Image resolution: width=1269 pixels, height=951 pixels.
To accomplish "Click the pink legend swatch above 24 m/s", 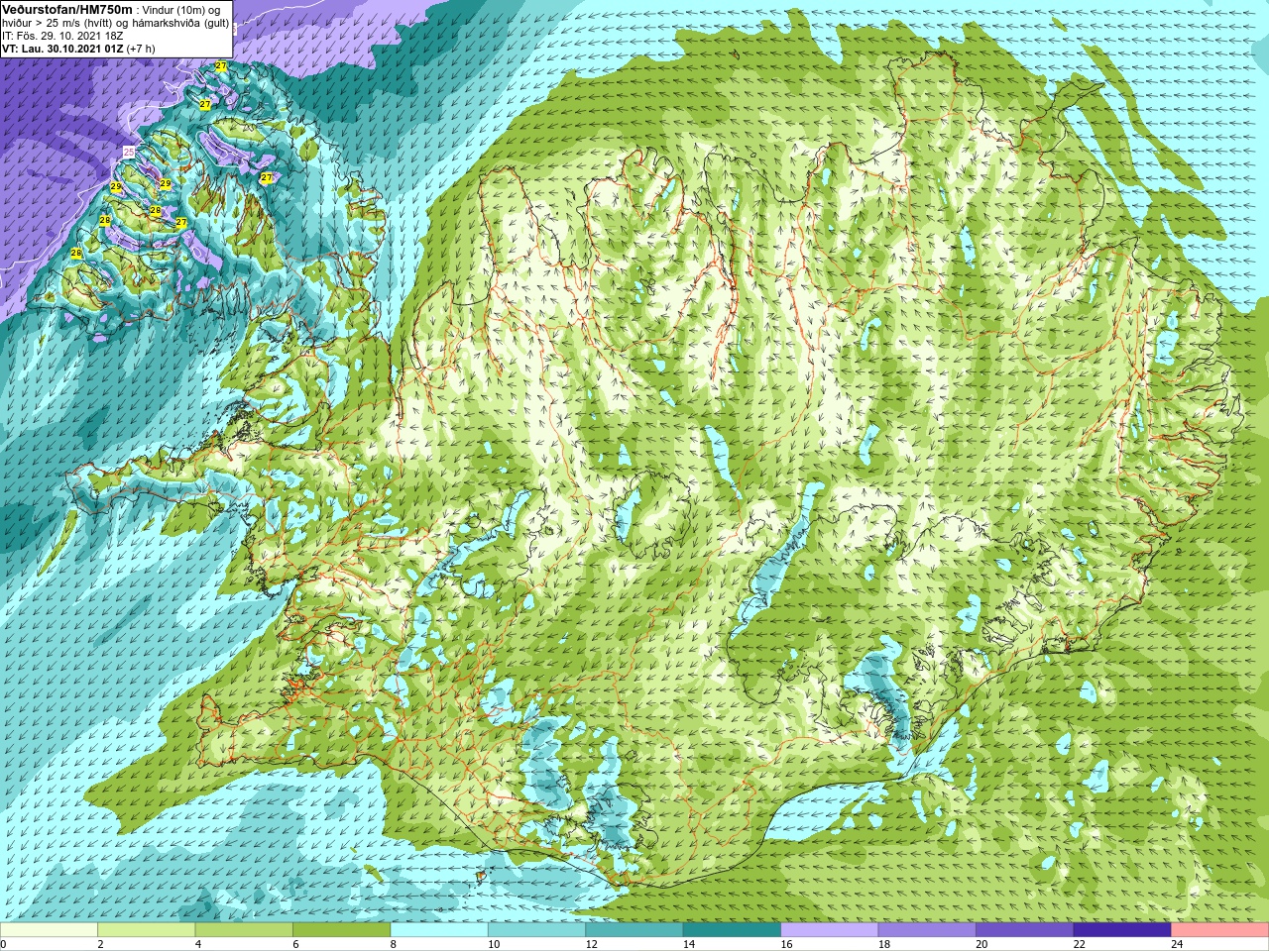I will pos(1220,930).
